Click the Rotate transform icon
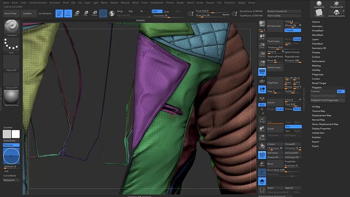This screenshot has height=197, width=350. (94, 13)
